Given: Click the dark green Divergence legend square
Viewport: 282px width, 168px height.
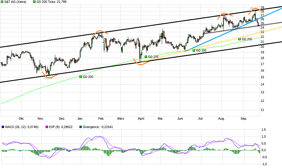Looking at the screenshot, I should (81, 127).
